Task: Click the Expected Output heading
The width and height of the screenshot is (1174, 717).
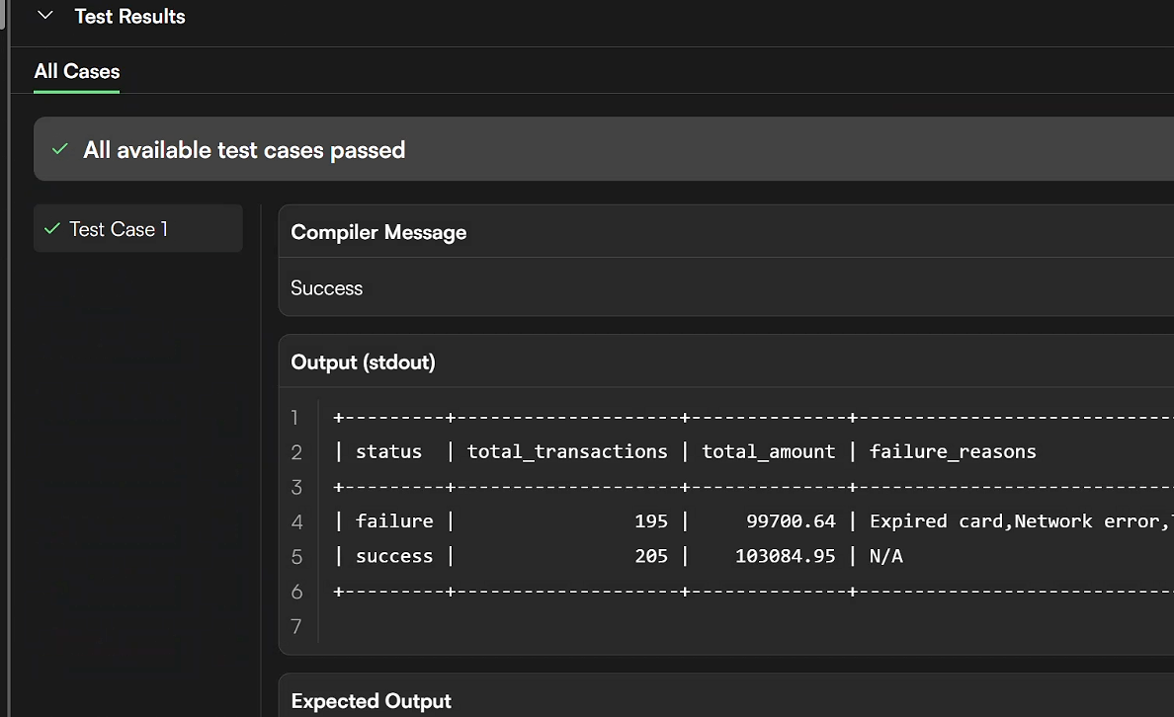Action: (x=371, y=701)
